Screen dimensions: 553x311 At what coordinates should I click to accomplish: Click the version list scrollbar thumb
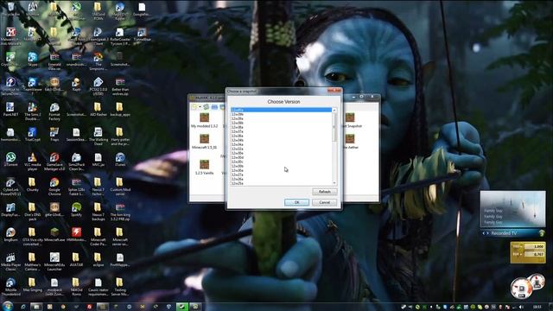coord(334,127)
